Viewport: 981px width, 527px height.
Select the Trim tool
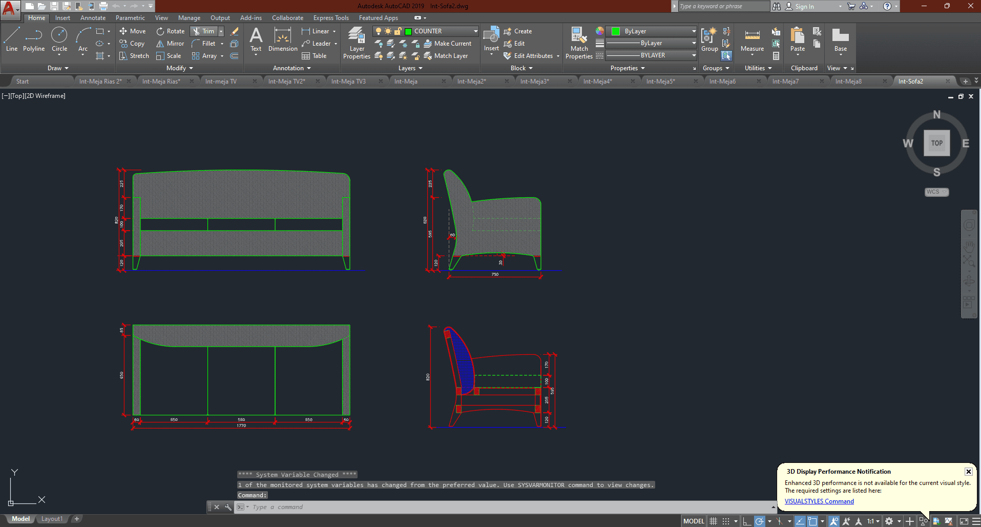pyautogui.click(x=204, y=31)
